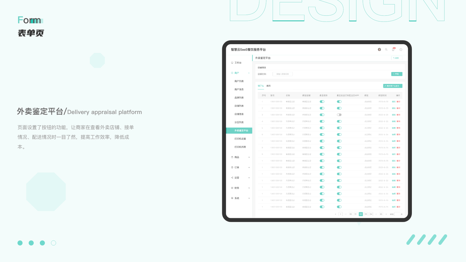Click the 账号 column header

click(x=273, y=95)
